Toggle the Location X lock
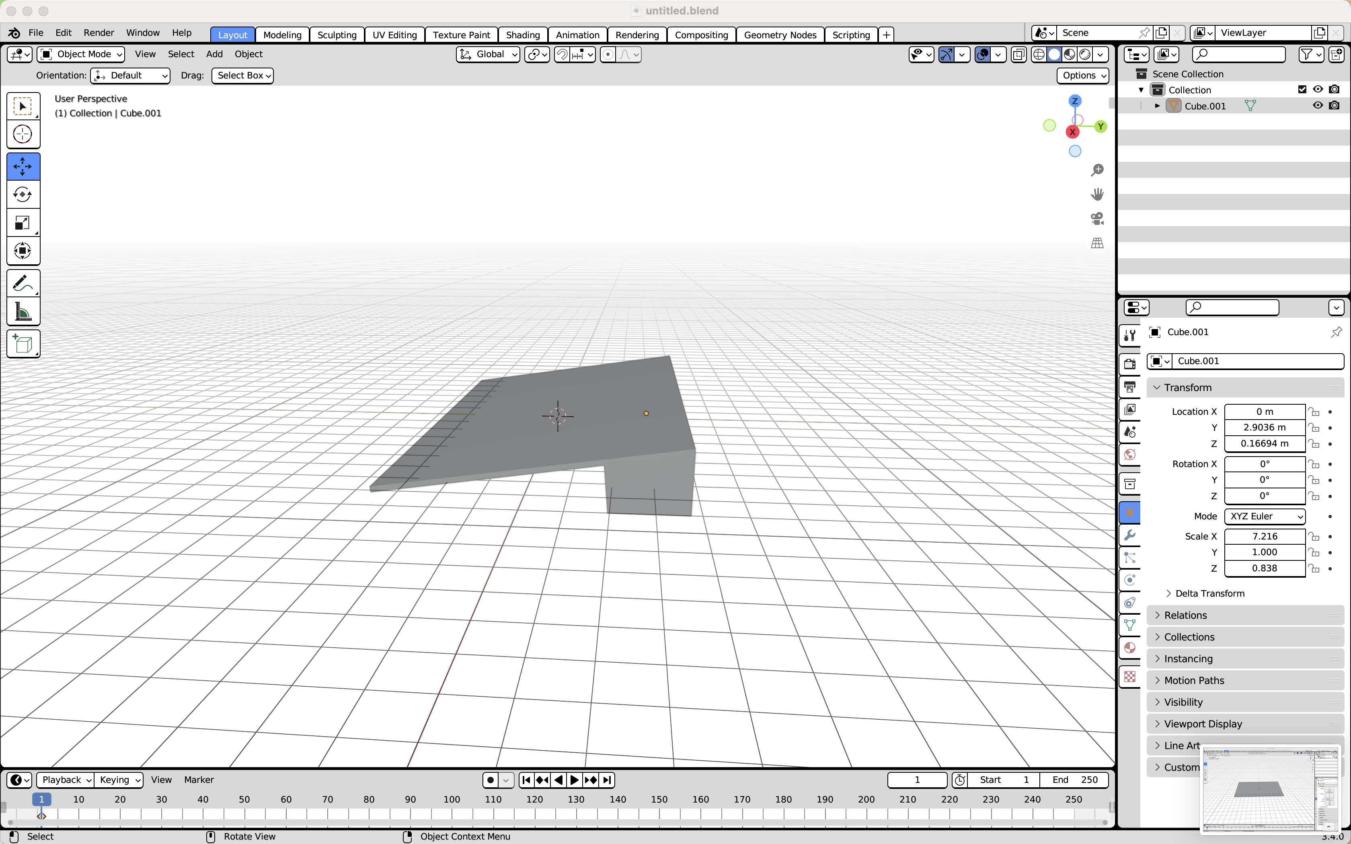The width and height of the screenshot is (1351, 844). point(1314,412)
